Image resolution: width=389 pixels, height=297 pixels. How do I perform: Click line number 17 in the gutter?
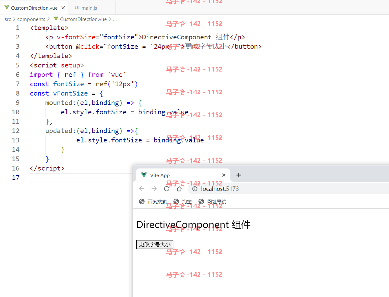coord(16,178)
